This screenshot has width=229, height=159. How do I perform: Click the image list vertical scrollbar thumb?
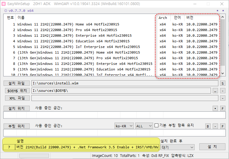(222, 43)
